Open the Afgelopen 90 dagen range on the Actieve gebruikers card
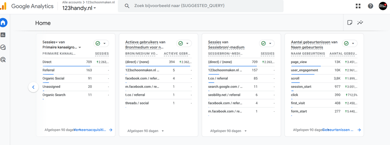 coord(145,131)
